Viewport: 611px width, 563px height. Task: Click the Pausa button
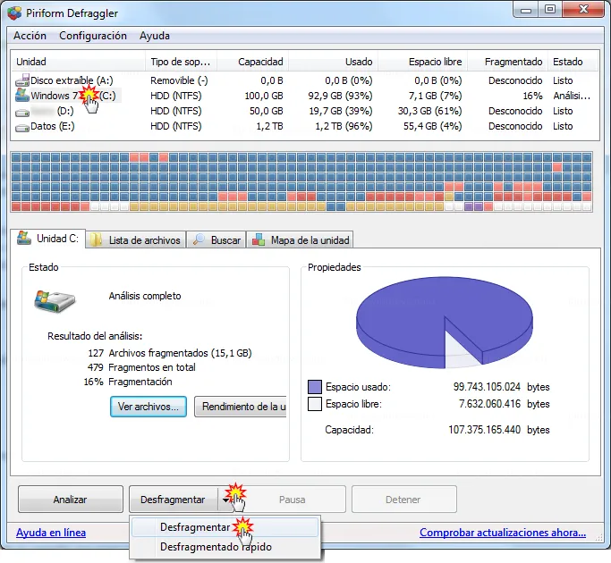pos(293,500)
